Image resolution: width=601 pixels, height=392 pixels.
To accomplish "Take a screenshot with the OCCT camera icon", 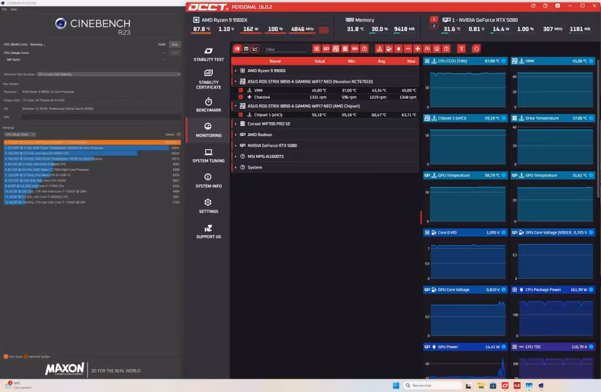I will click(x=558, y=6).
